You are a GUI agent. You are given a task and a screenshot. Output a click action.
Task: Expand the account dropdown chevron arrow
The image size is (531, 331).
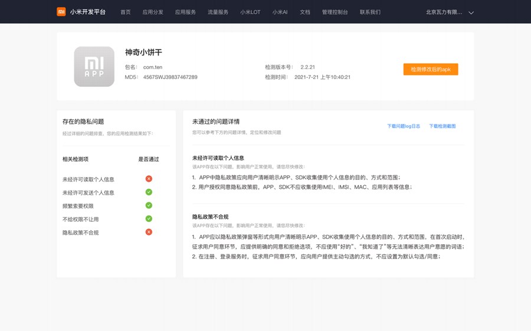(471, 12)
